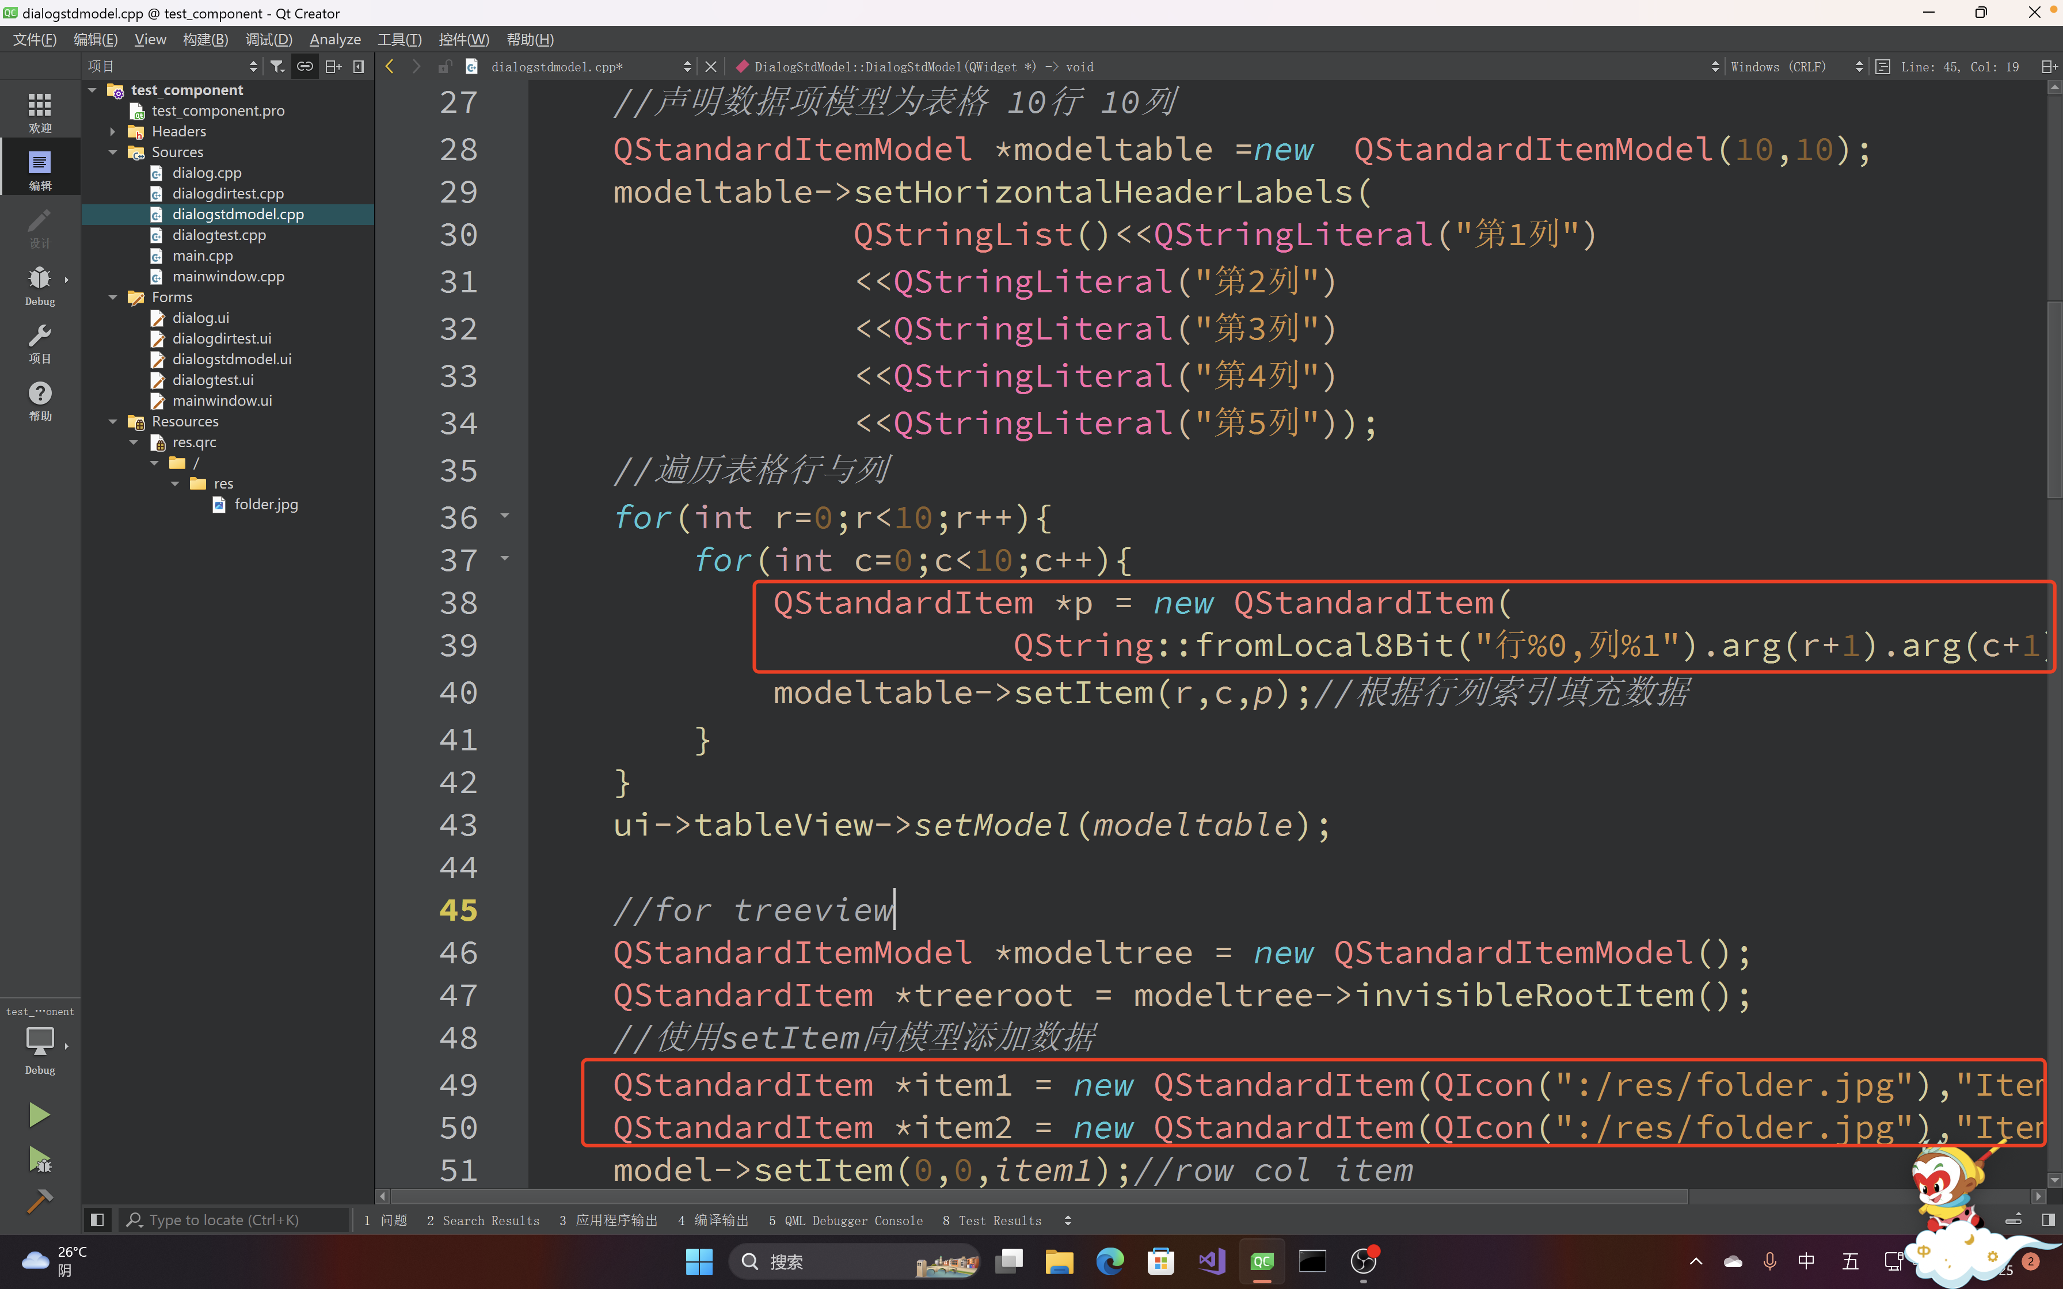This screenshot has height=1289, width=2063.
Task: Toggle synchronize with editor link icon
Action: (x=304, y=67)
